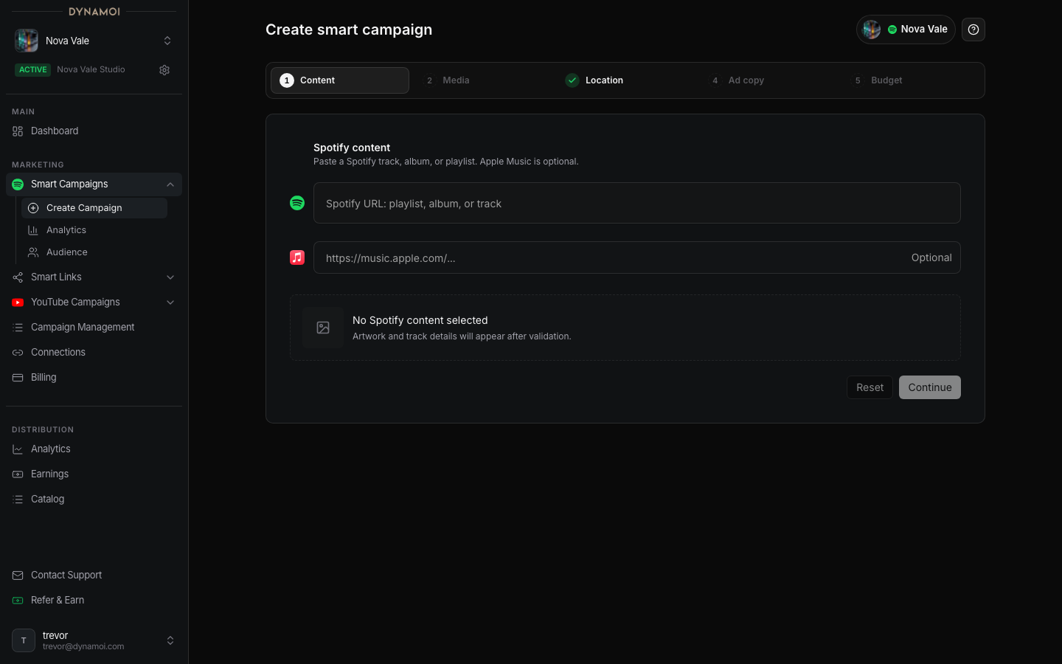The width and height of the screenshot is (1062, 664).
Task: Click the Nova Vale avatar in sidebar
Action: point(27,41)
